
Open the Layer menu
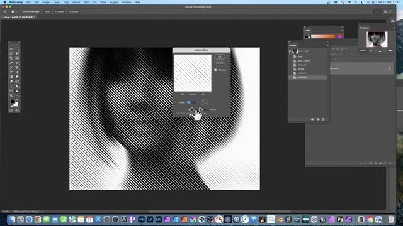coord(56,2)
